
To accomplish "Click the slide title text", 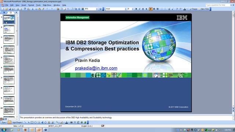I will [102, 45].
